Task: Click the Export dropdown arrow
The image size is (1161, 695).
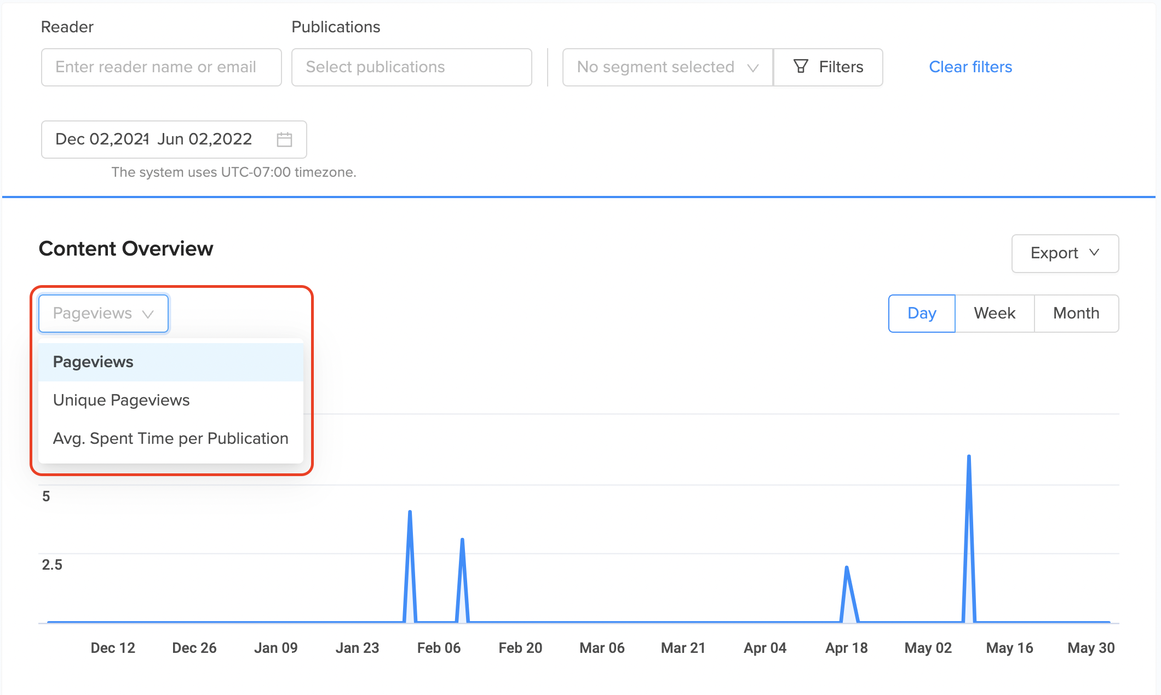Action: (x=1094, y=253)
